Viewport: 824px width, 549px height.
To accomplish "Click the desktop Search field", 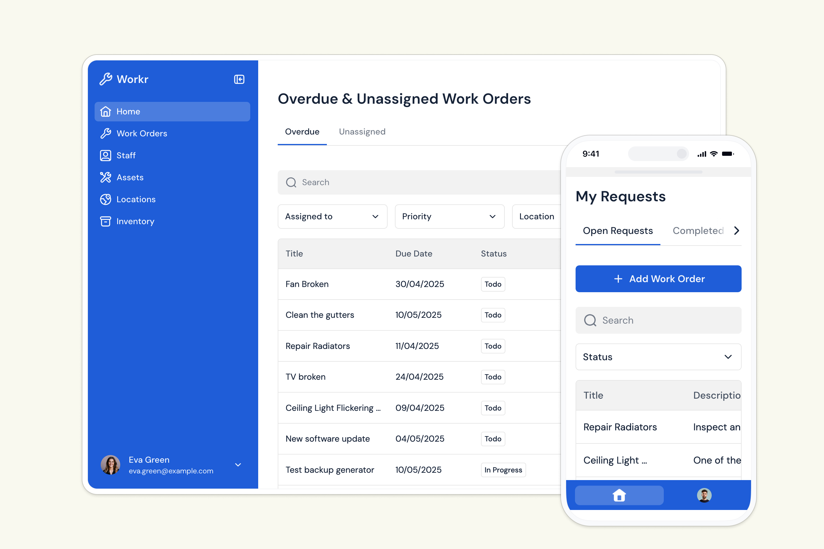I will [x=419, y=182].
